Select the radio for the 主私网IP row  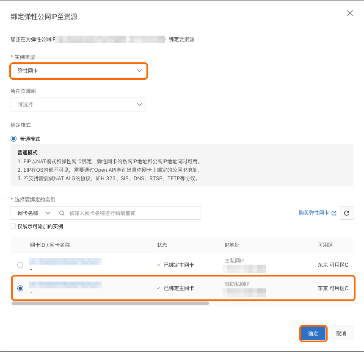point(20,265)
